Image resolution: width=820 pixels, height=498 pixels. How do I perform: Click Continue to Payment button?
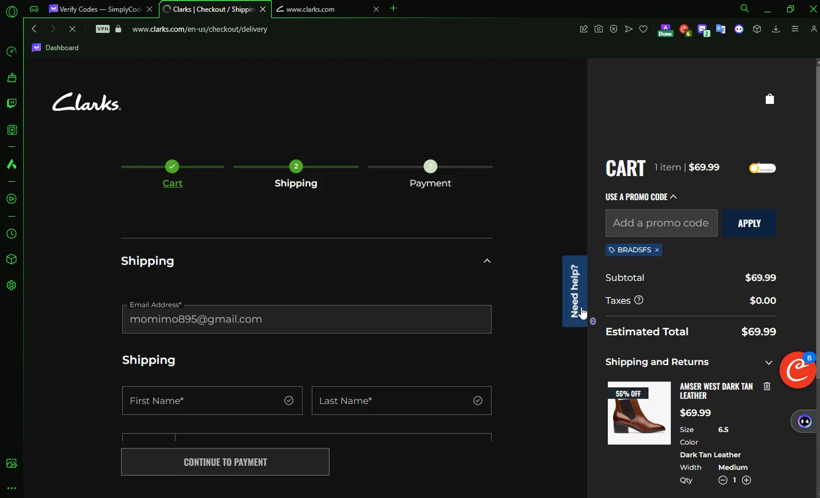tap(225, 462)
